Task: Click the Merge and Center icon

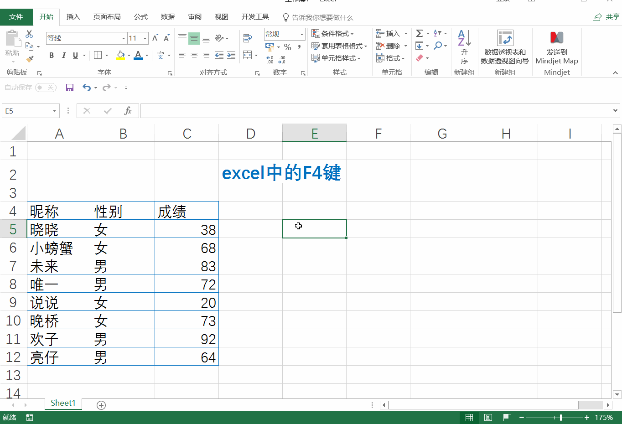Action: click(x=248, y=55)
